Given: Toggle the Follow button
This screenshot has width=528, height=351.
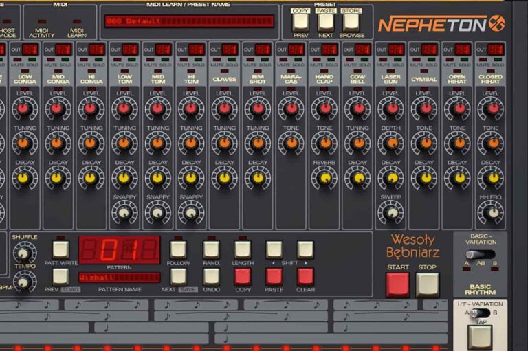Looking at the screenshot, I should pyautogui.click(x=178, y=249).
